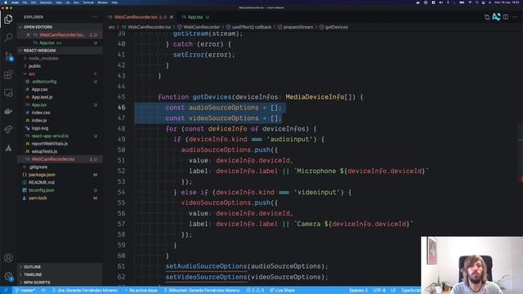
Task: Open react-app-env.d.ts in explorer
Action: pos(50,136)
